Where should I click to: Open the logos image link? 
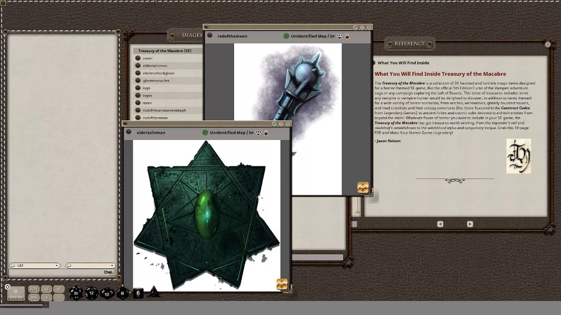138,95
